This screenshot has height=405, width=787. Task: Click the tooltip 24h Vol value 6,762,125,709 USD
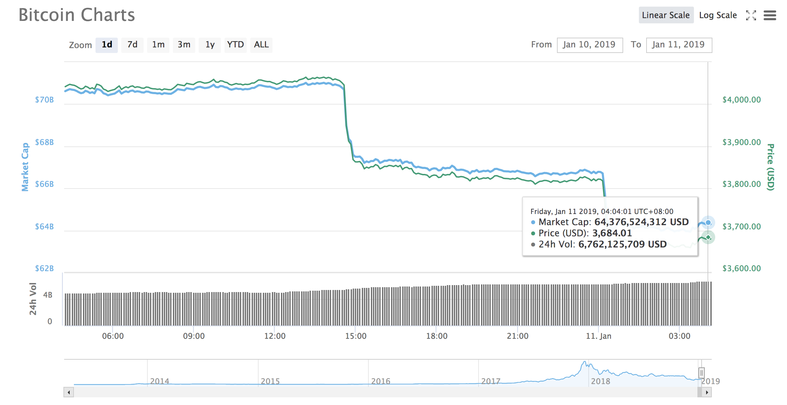point(622,244)
